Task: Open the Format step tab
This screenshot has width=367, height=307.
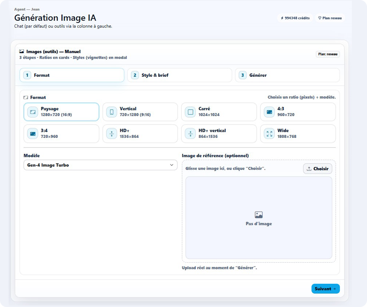Action: [72, 75]
